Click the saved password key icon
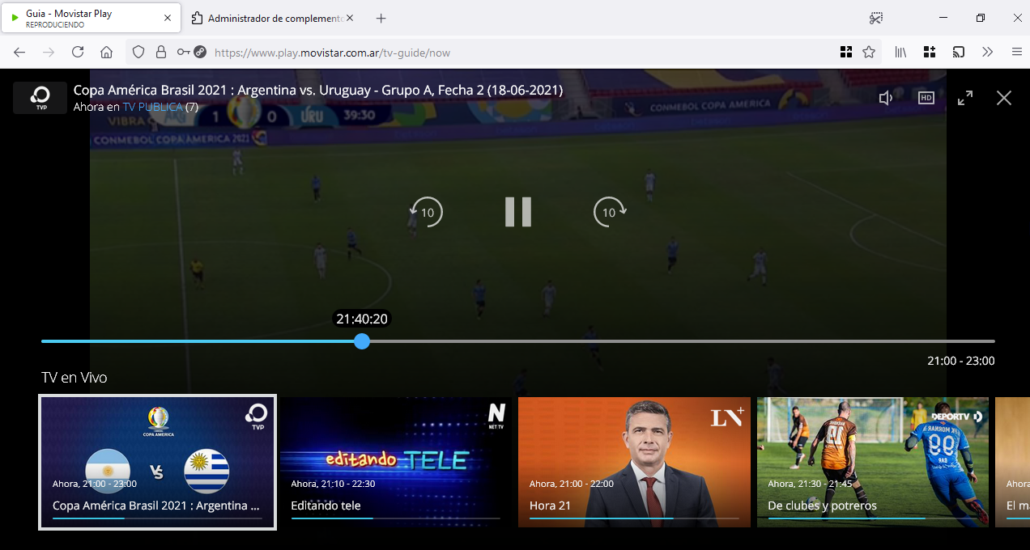Viewport: 1030px width, 550px height. click(x=183, y=52)
